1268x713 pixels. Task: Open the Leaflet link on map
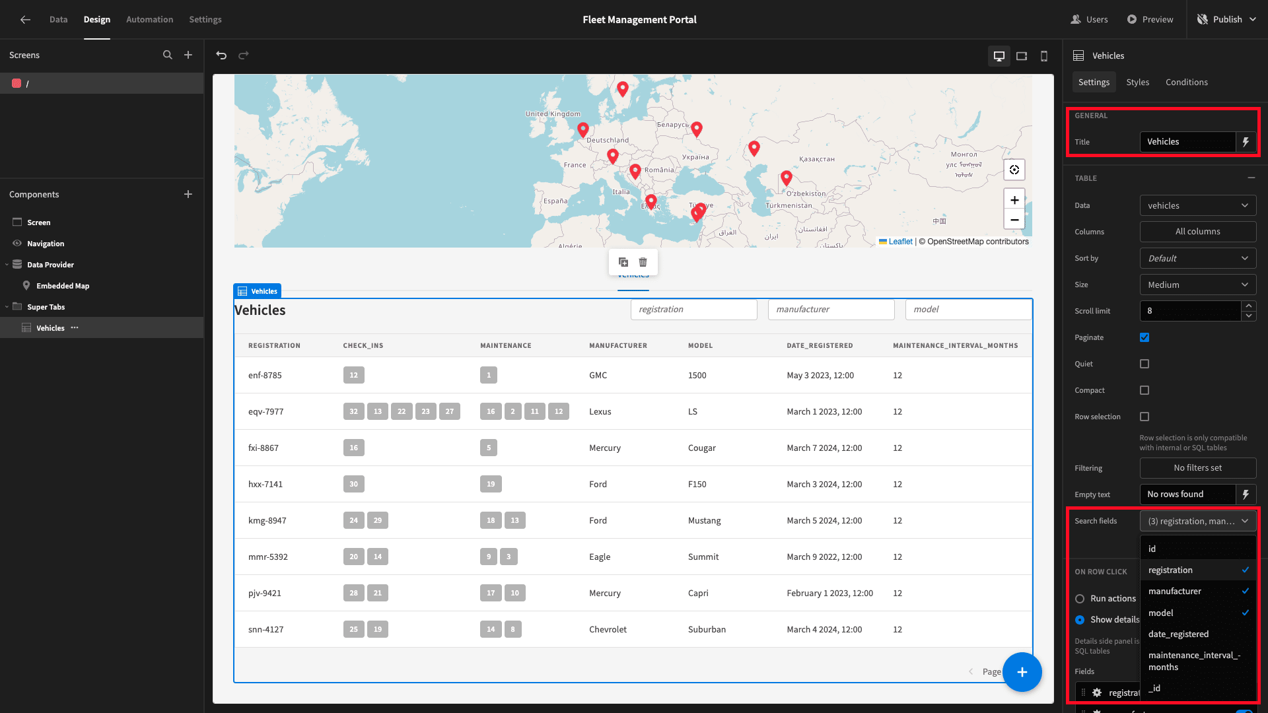point(900,242)
